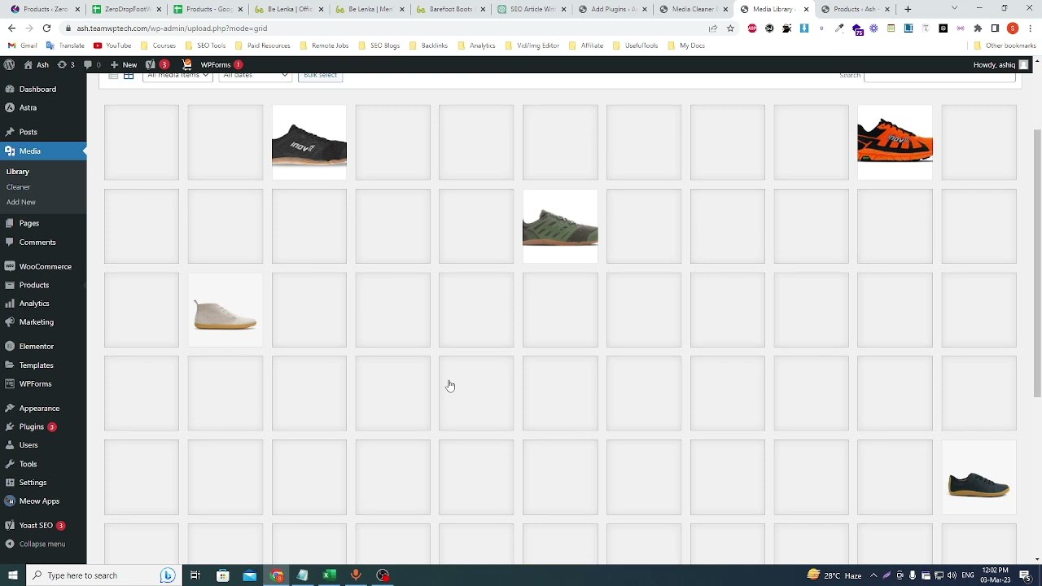Open the Meow Apps menu item

(39, 501)
